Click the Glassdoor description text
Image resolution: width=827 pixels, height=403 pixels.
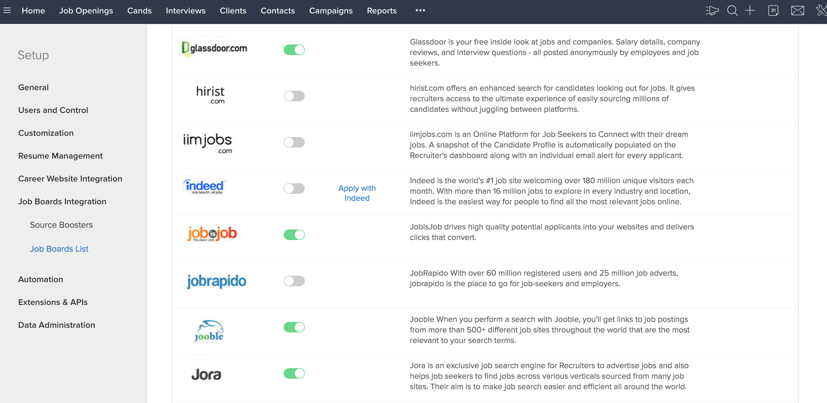(x=555, y=52)
